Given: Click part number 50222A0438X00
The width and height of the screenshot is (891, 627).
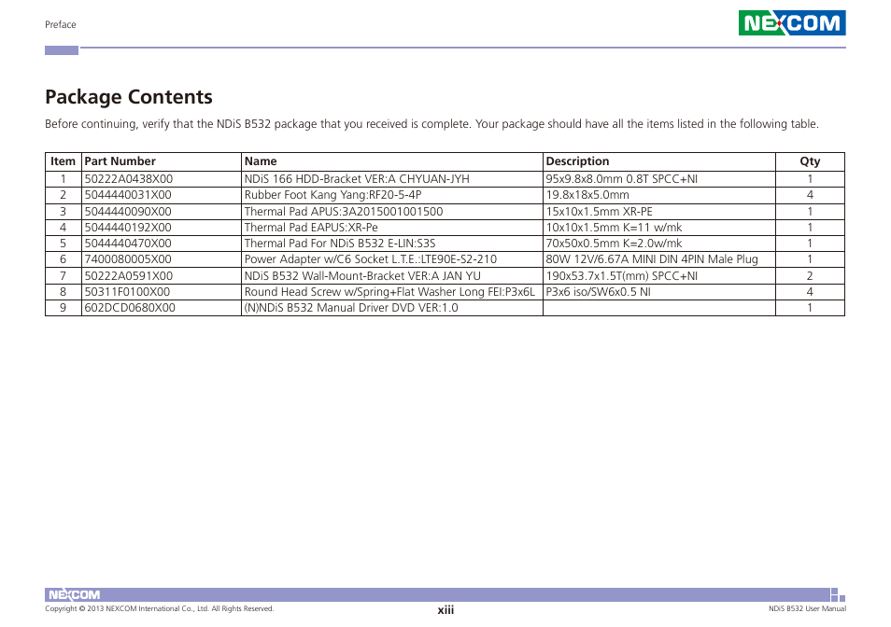Looking at the screenshot, I should click(129, 179).
